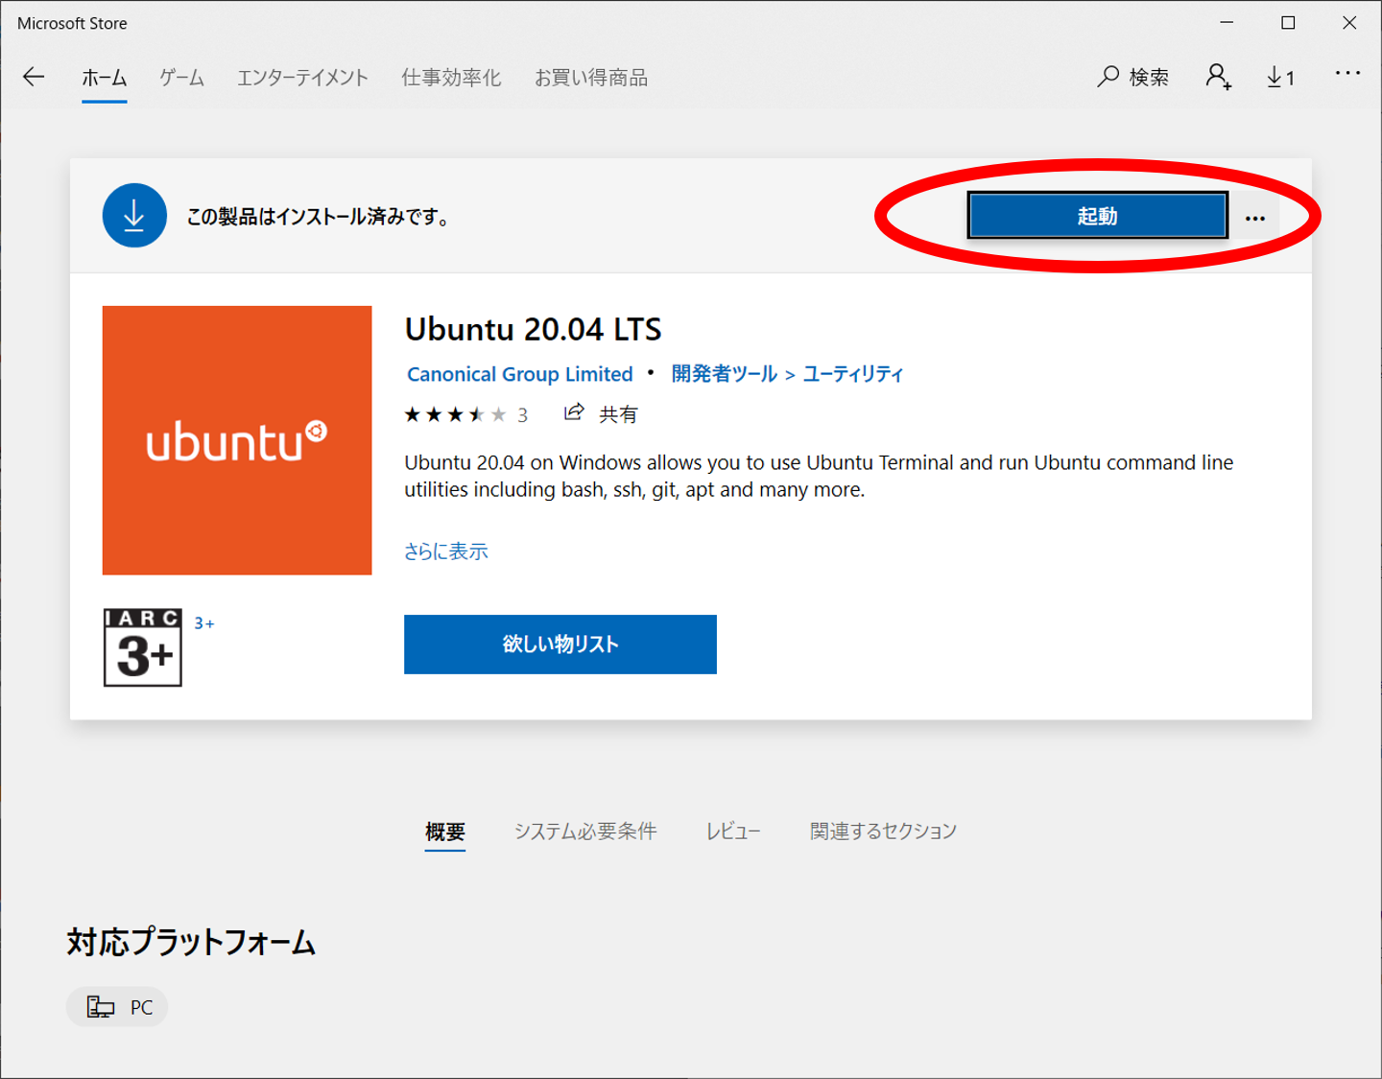Open the ホーム tab
1382x1079 pixels.
point(104,78)
